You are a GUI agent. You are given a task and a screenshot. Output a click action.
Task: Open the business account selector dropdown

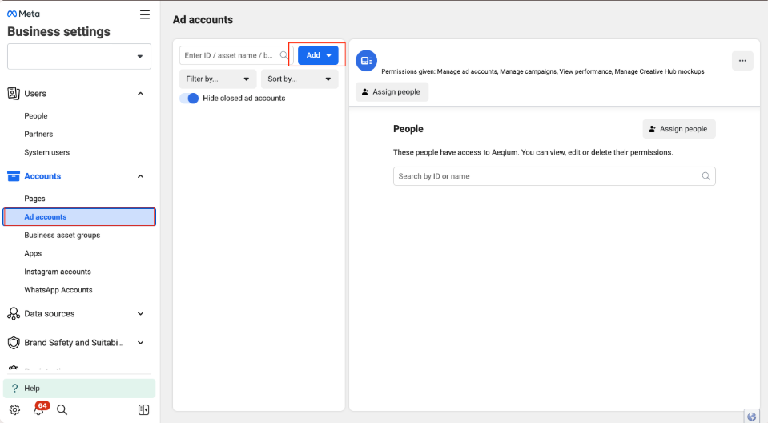click(x=79, y=56)
